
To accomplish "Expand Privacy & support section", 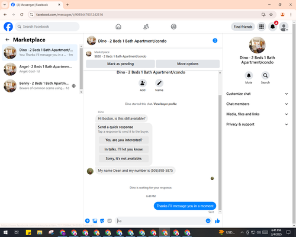I will pos(257,124).
